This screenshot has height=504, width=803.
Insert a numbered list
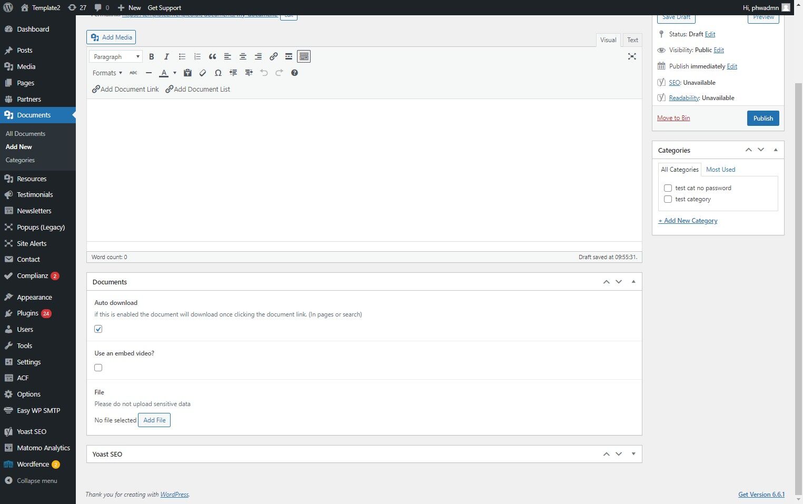[197, 56]
